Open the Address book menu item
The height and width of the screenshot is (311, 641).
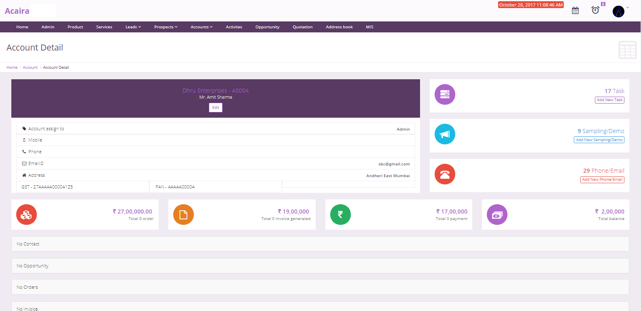pyautogui.click(x=339, y=27)
